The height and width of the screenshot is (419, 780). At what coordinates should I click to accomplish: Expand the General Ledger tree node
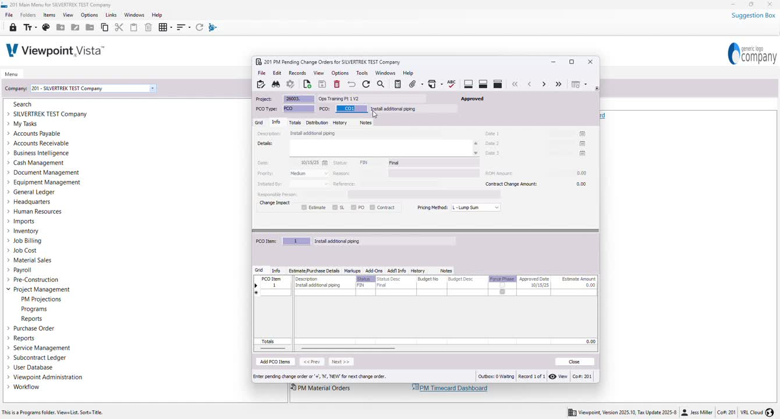(x=8, y=192)
